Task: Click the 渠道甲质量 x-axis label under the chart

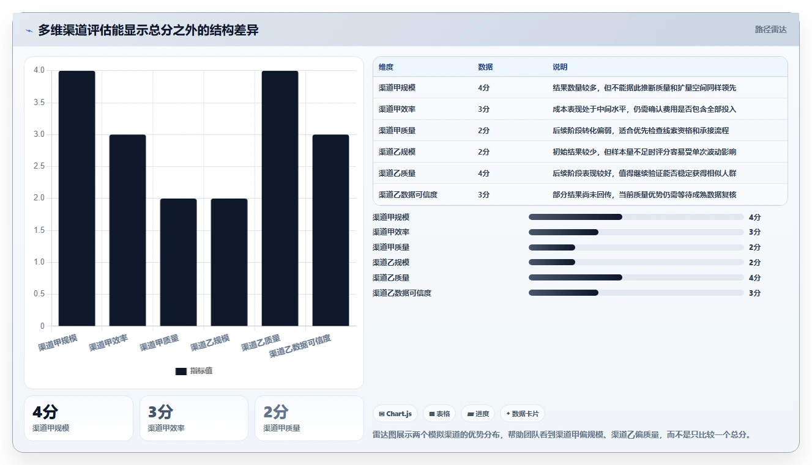Action: 160,343
